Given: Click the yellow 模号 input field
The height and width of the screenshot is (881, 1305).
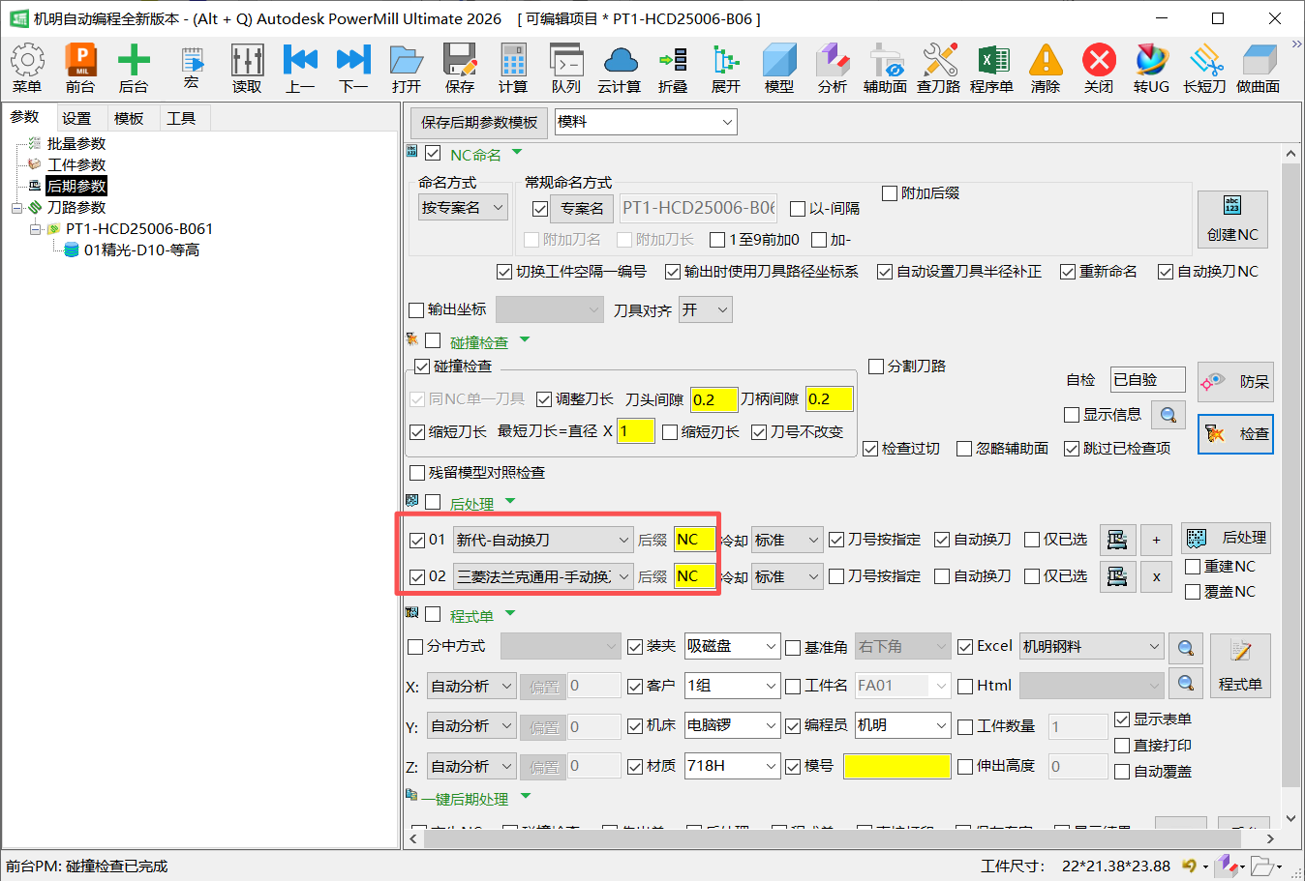Looking at the screenshot, I should pyautogui.click(x=897, y=766).
